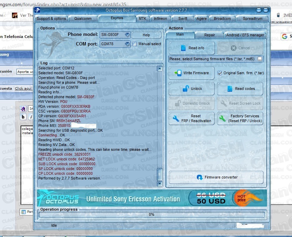The height and width of the screenshot is (237, 292).
Task: Click the 'CP version: G930FXXU3ARI1' log line
Action: (x=62, y=116)
